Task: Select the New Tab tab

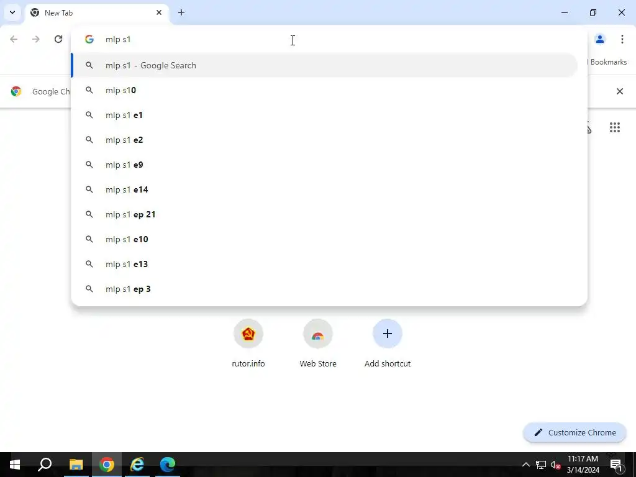Action: [98, 12]
